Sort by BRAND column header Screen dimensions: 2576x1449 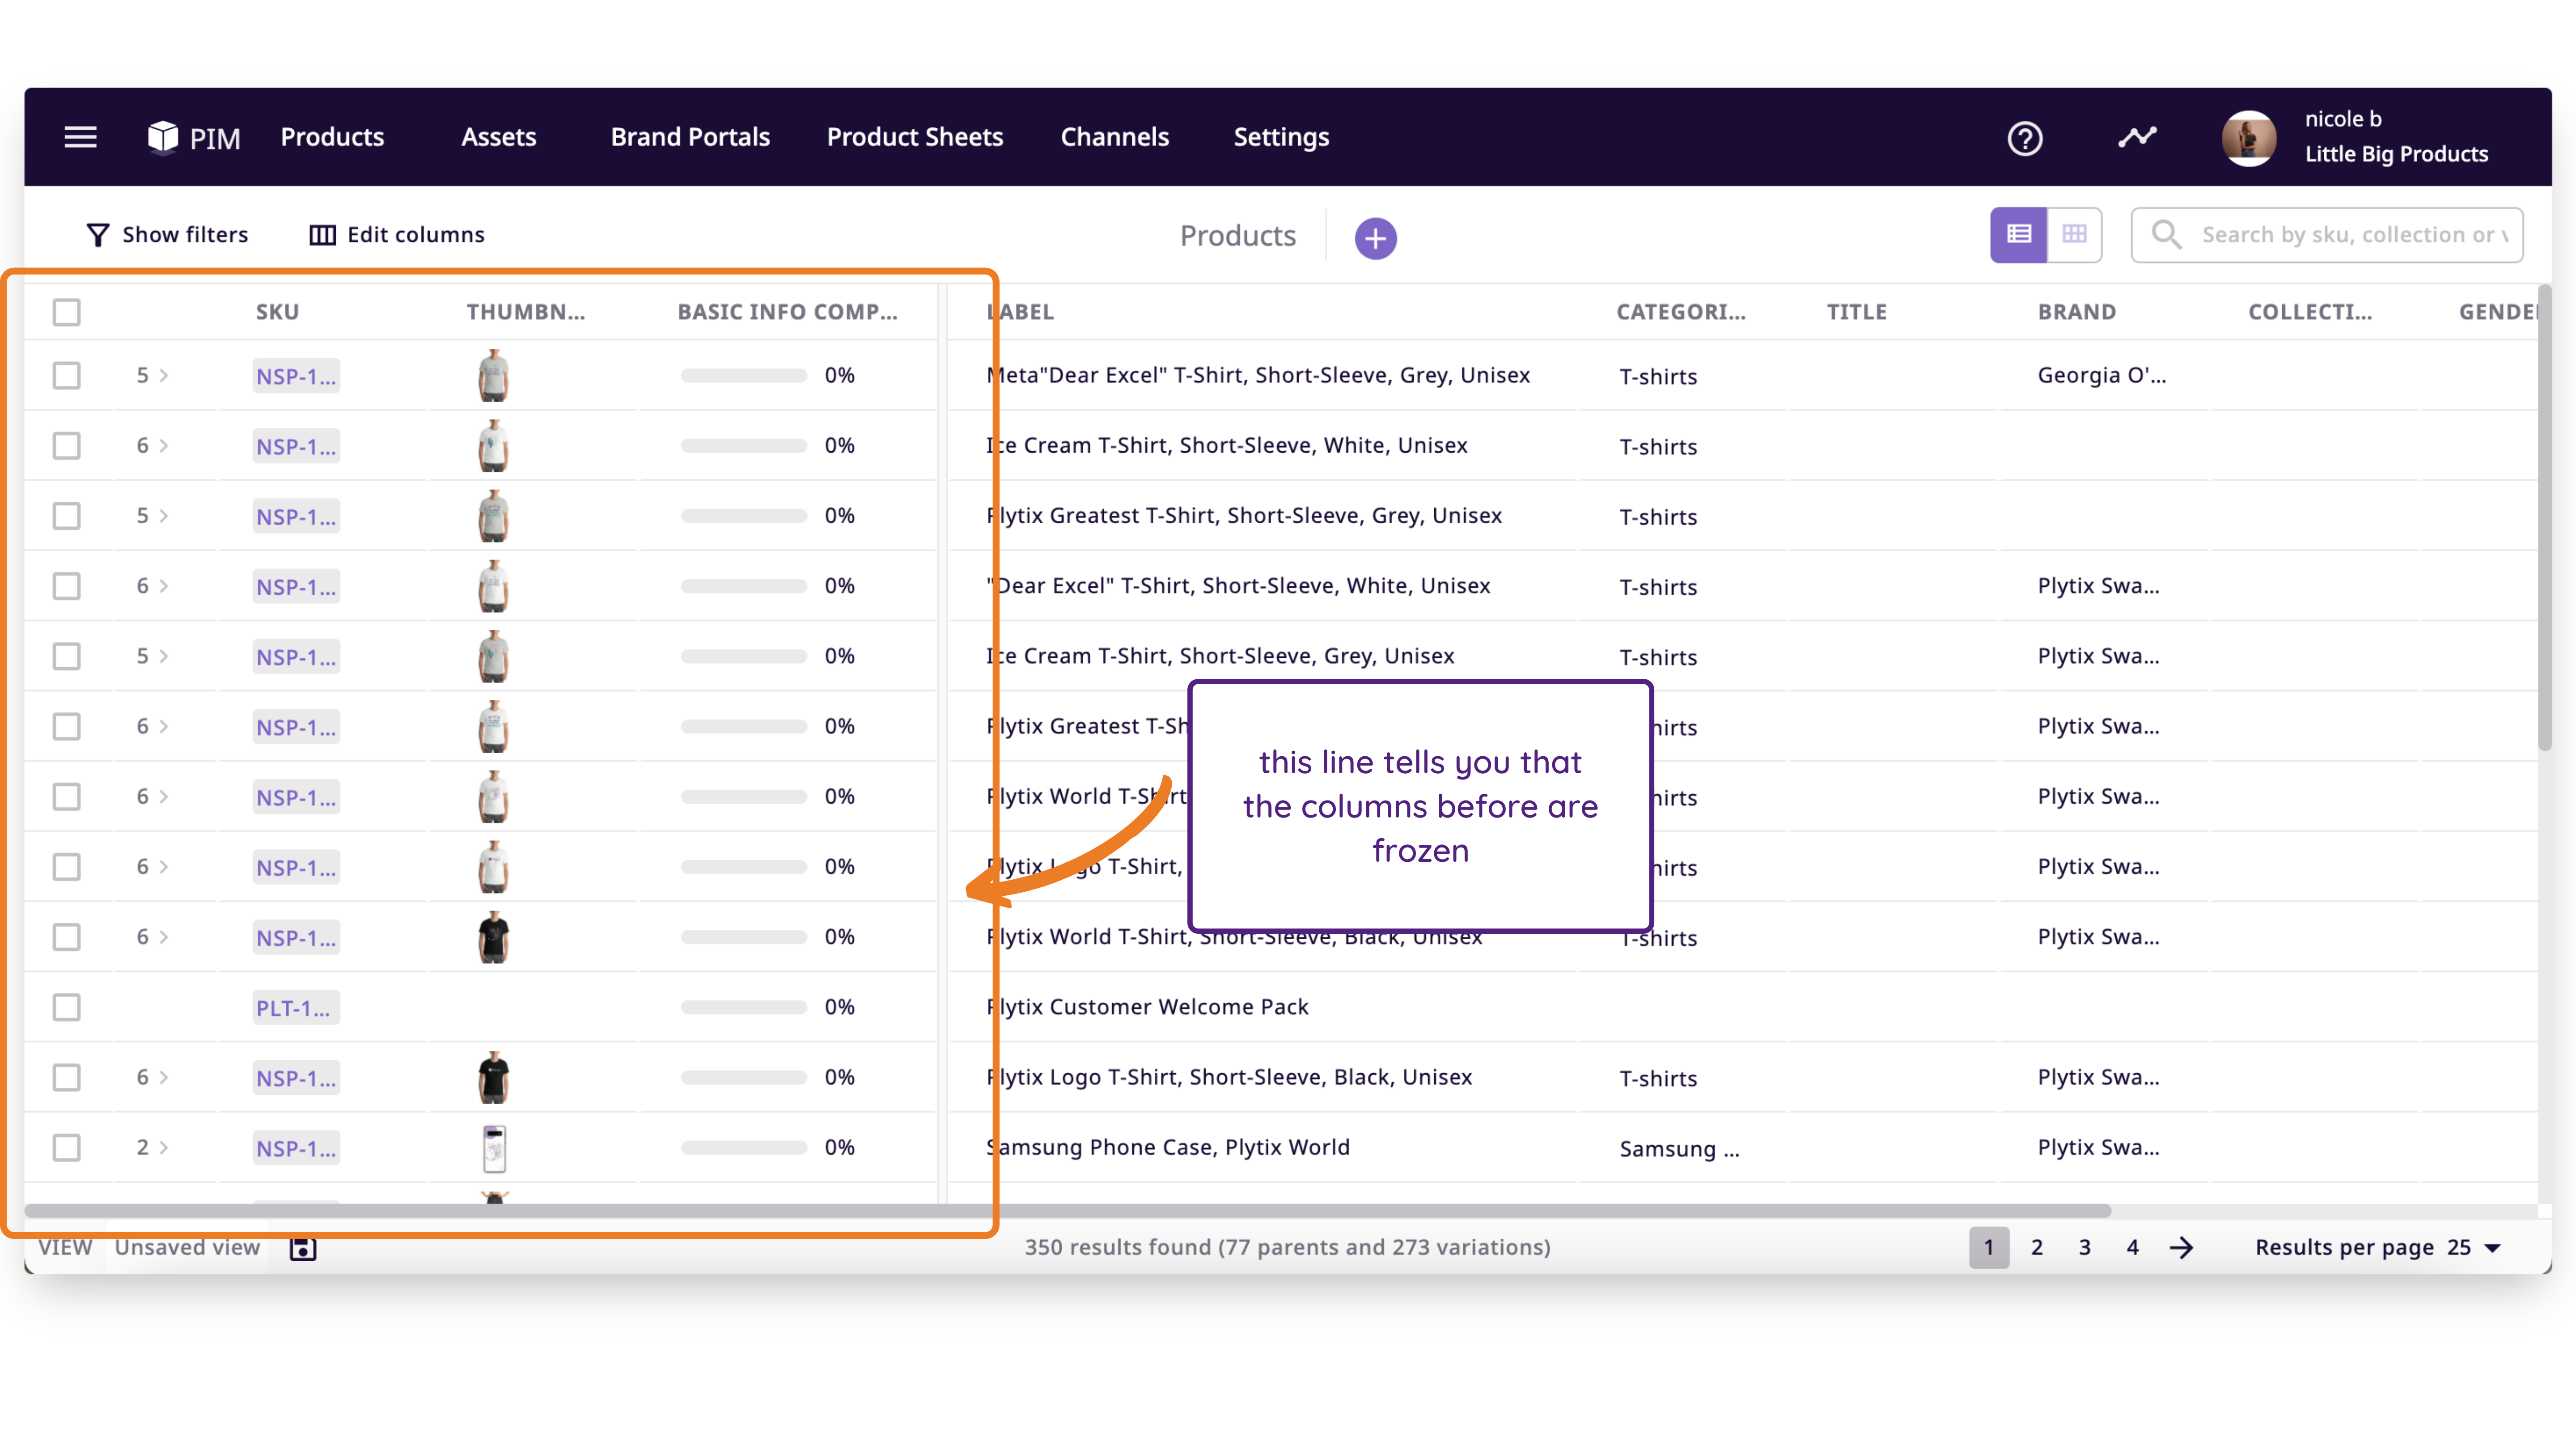(x=2076, y=312)
